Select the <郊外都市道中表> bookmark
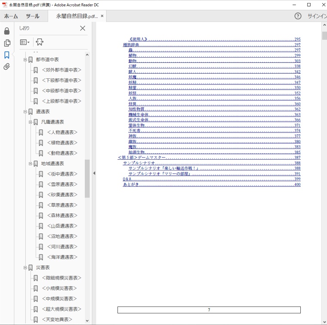 [x=62, y=70]
